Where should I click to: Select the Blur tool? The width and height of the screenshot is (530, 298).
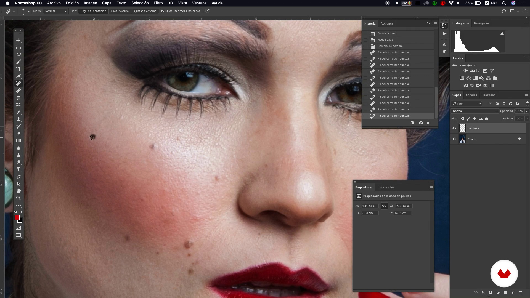18,148
